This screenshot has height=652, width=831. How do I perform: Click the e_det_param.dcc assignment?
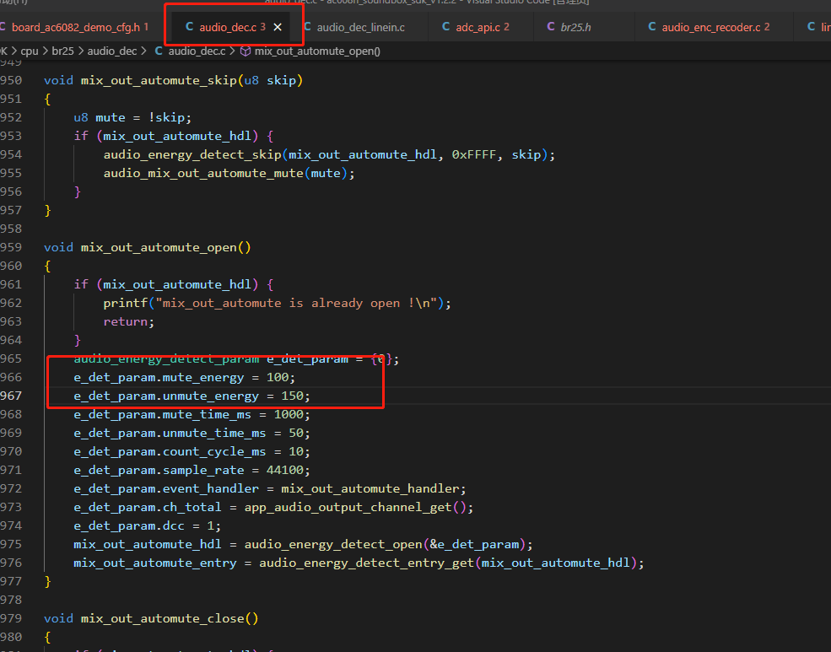click(148, 525)
